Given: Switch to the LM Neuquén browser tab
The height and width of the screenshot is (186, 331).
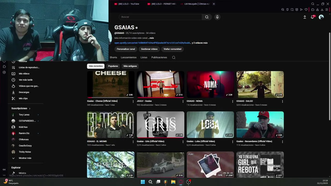Looking at the screenshot, I should coord(195,4).
